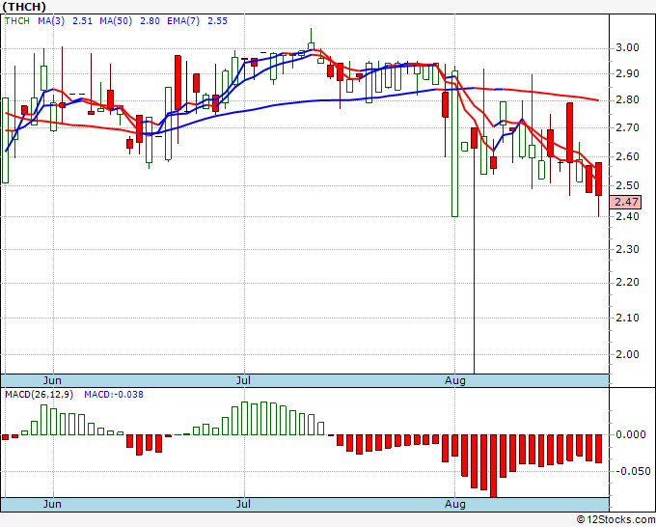This screenshot has height=527, width=656.
Task: Click the EMA(7) legend label
Action: [x=183, y=21]
